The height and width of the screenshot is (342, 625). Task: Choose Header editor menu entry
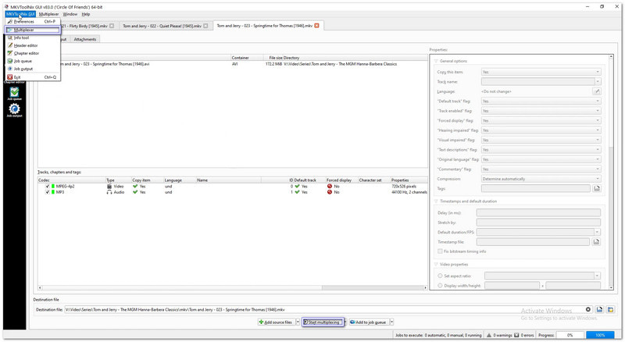[x=25, y=45]
